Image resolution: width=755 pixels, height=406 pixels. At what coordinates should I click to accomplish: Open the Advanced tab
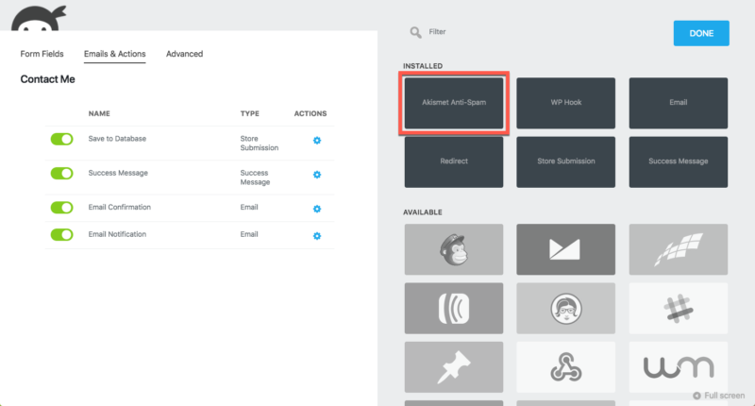[x=184, y=54]
